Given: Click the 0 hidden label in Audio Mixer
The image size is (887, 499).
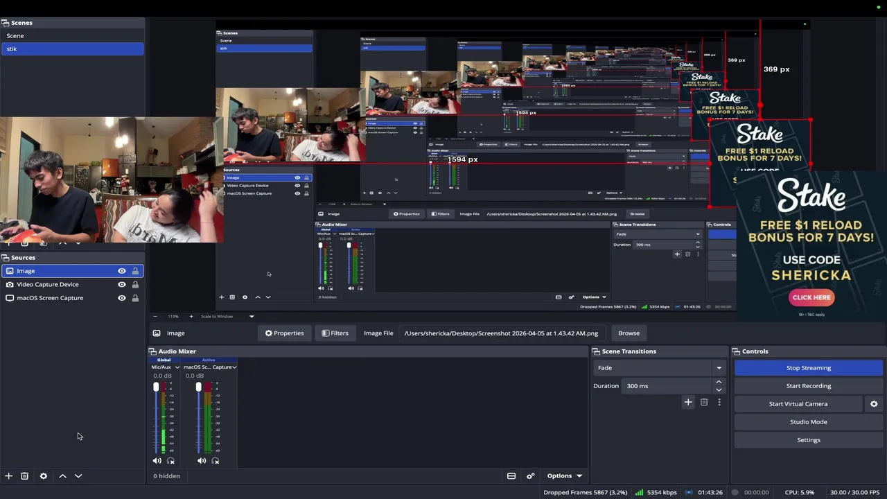Looking at the screenshot, I should [166, 476].
